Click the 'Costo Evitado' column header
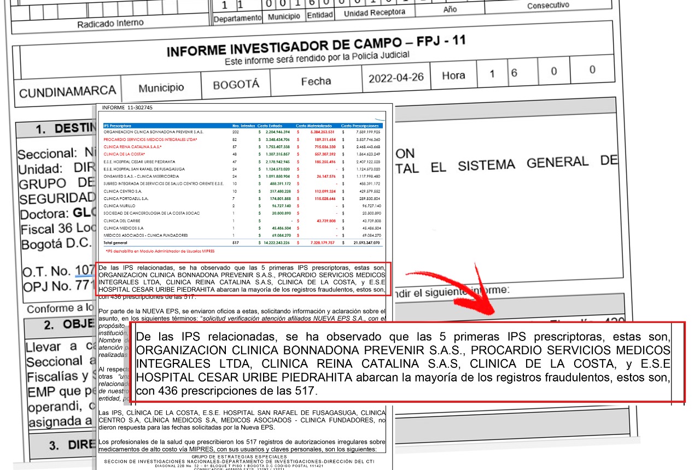The width and height of the screenshot is (700, 470). [x=270, y=126]
